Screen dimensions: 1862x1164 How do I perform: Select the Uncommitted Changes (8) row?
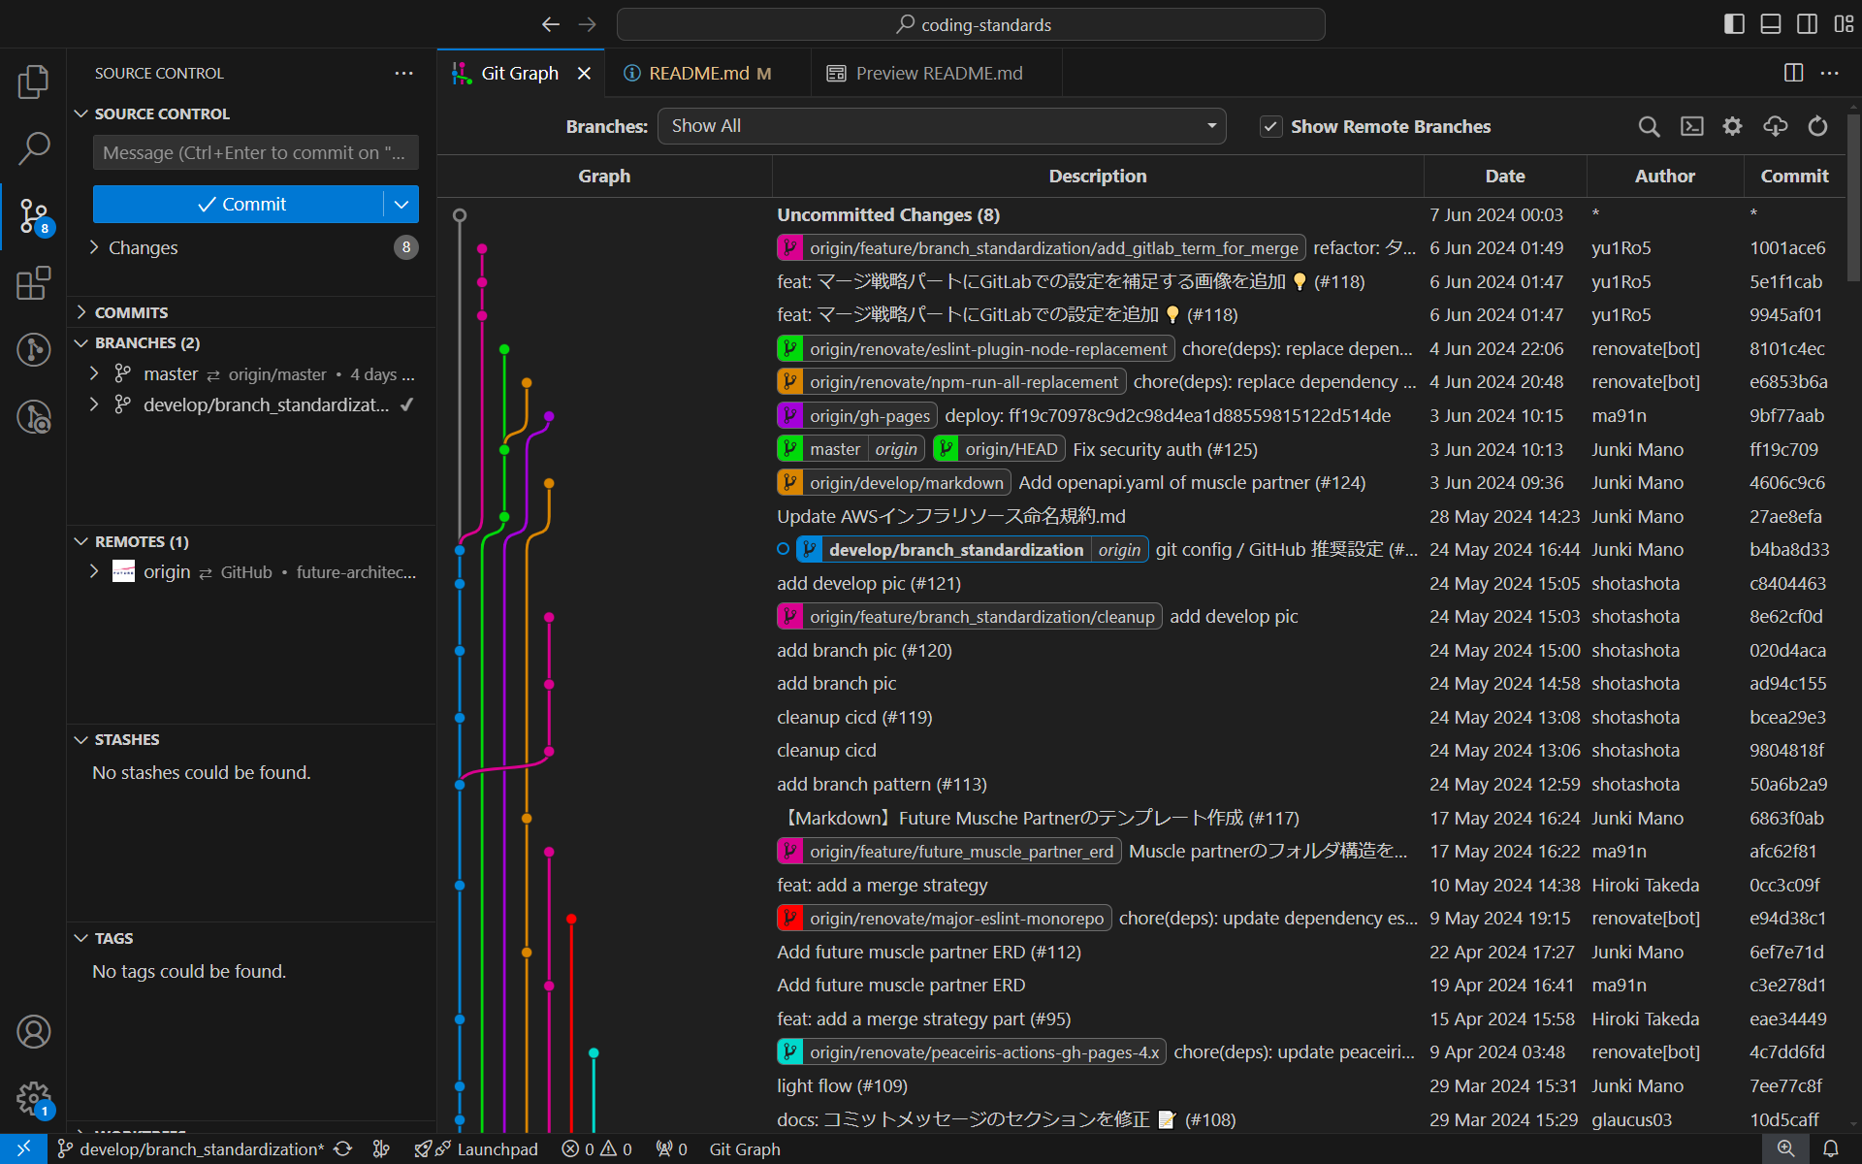[x=1141, y=214]
